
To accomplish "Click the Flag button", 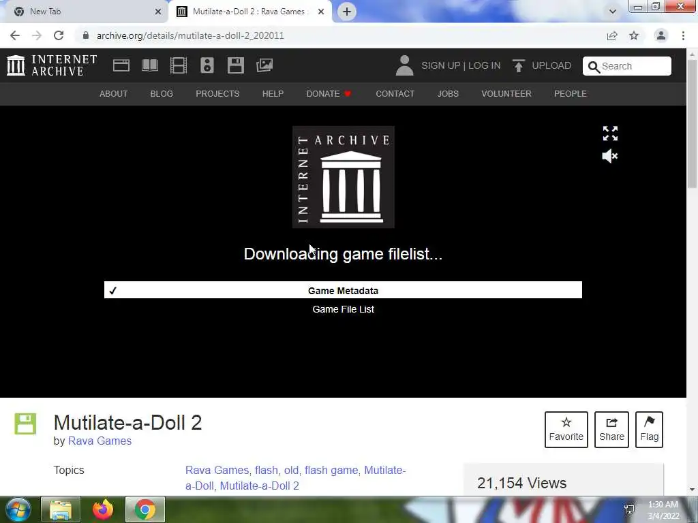I will [649, 430].
